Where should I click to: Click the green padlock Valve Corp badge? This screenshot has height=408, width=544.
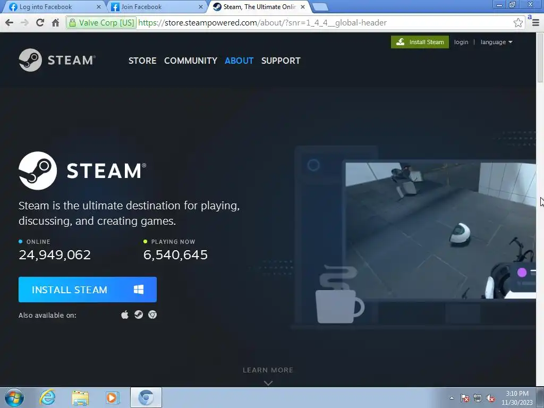[x=101, y=23]
